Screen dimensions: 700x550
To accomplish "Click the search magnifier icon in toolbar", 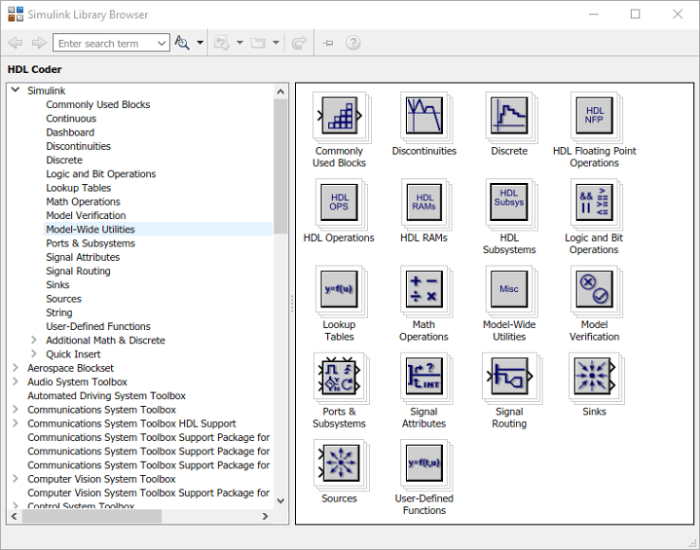I will [181, 43].
